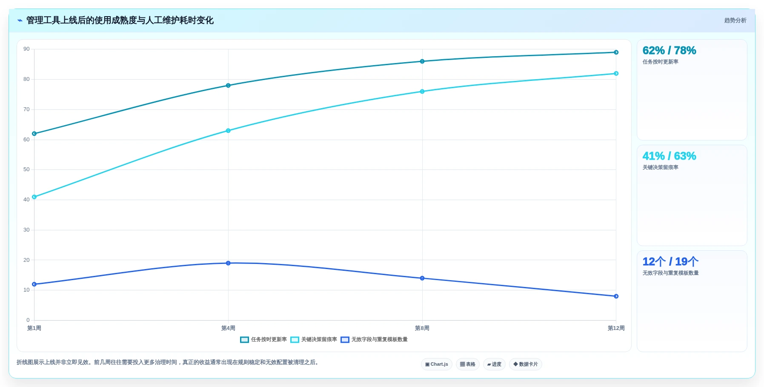Click the 关键决策留痕率 legend label

[x=319, y=340]
